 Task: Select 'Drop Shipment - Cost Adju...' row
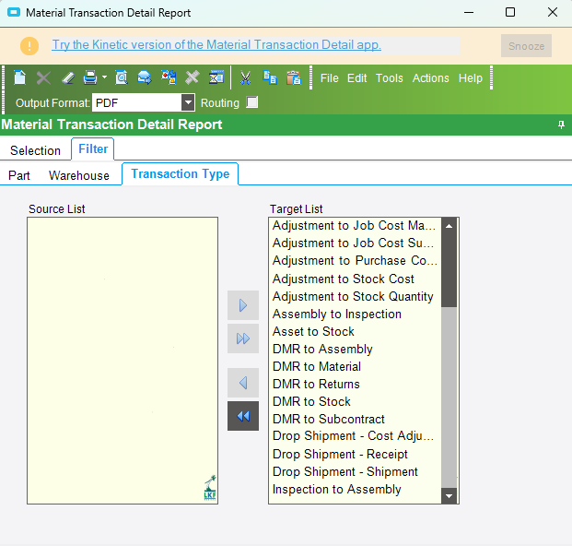tap(355, 436)
